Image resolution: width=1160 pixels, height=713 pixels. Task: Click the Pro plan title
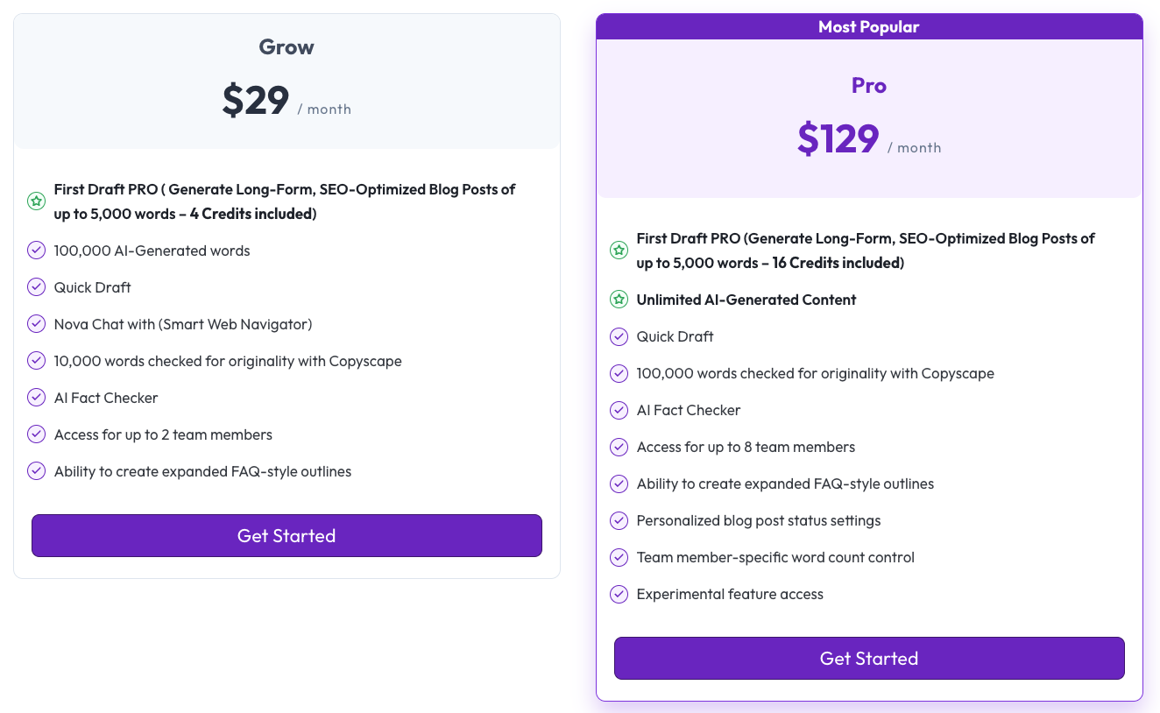[868, 86]
